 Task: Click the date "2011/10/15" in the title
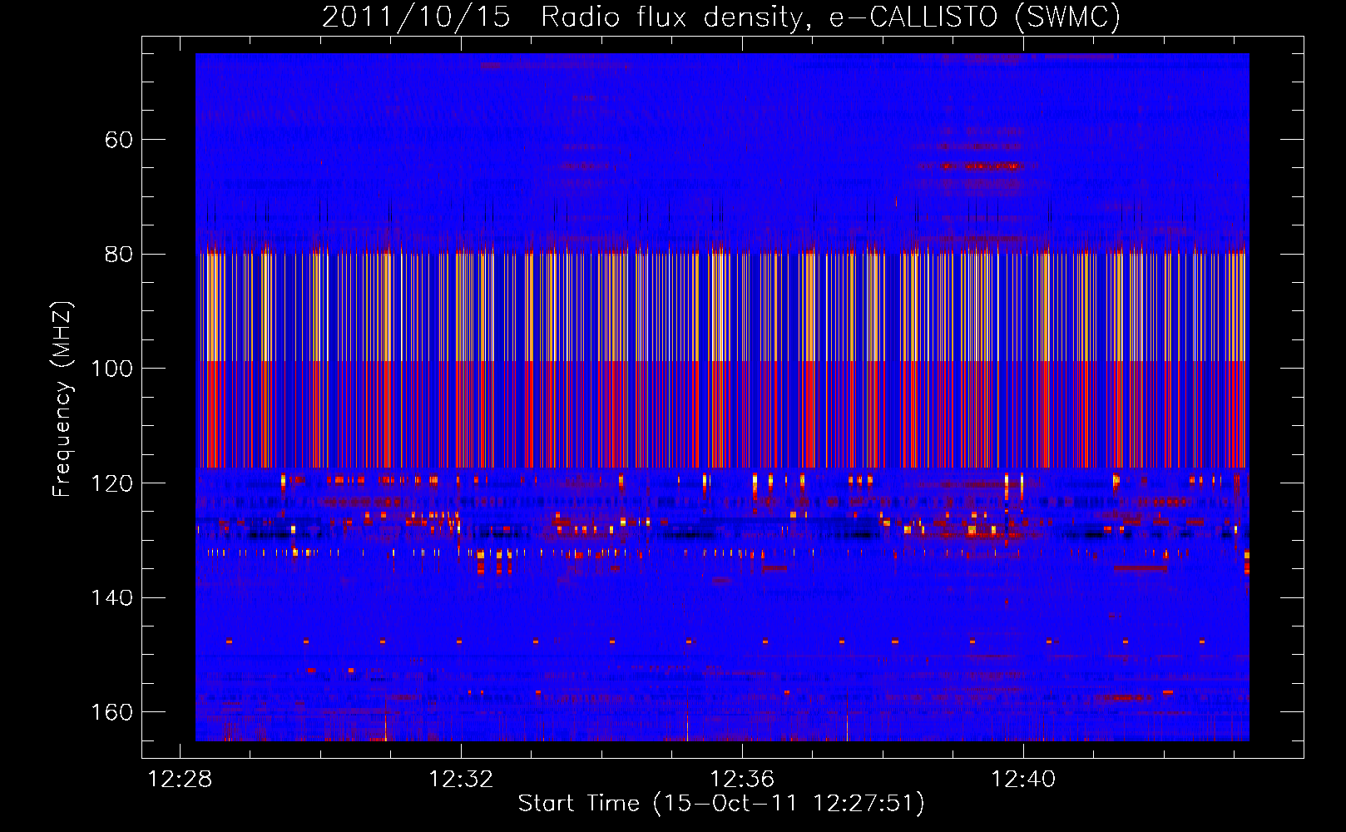[416, 17]
